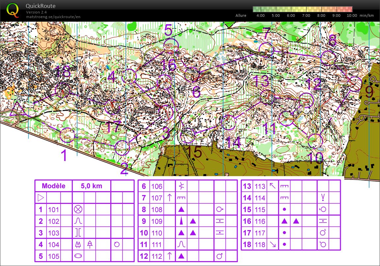Select the tree symbols in control 4 row
Image resolution: width=380 pixels, height=266 pixels.
click(x=84, y=244)
